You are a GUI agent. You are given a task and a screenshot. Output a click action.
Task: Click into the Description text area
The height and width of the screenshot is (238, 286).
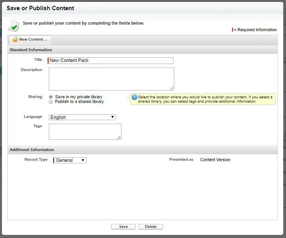(x=111, y=79)
